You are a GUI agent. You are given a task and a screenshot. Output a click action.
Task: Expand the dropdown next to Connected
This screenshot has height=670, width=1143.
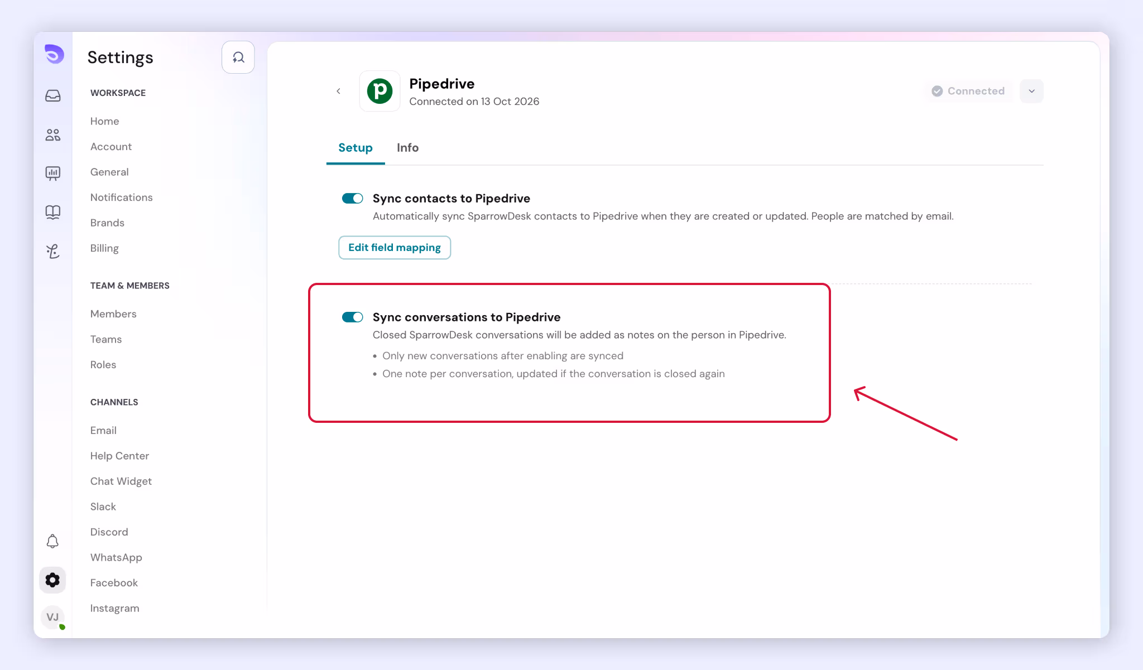[1031, 91]
